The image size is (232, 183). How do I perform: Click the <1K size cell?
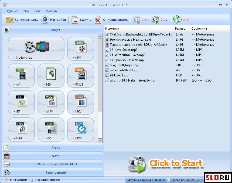coord(178,65)
